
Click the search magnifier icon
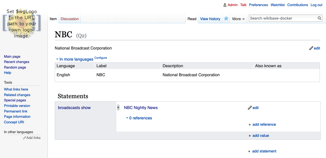click(320, 18)
